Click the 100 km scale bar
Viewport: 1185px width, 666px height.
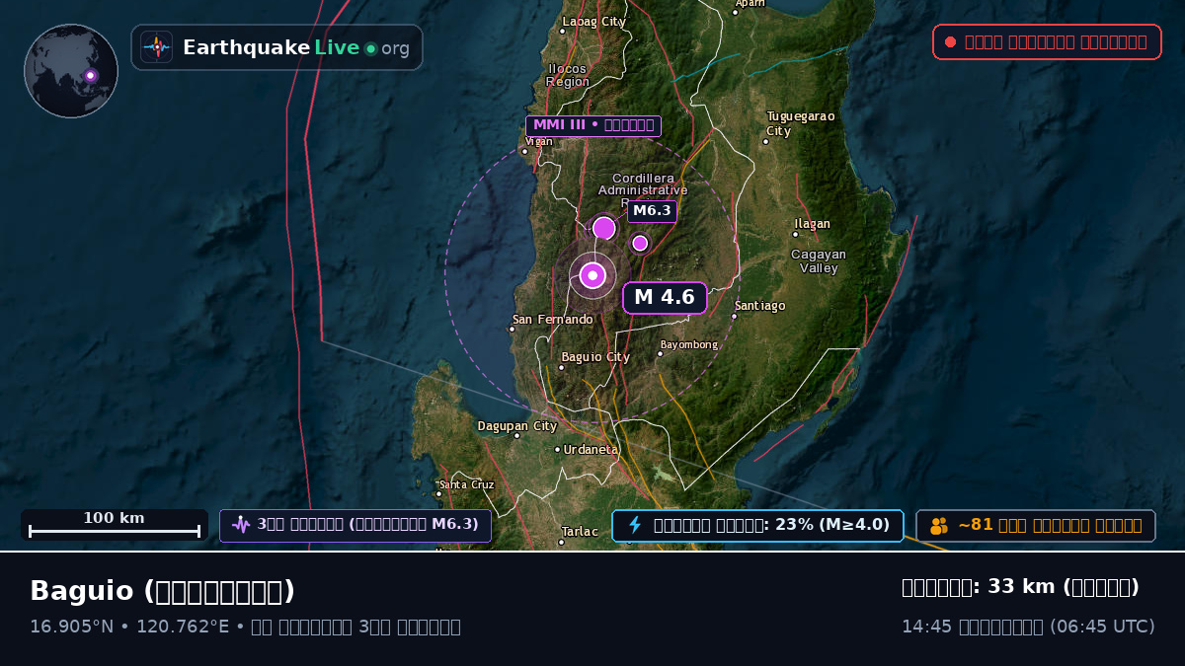click(115, 525)
